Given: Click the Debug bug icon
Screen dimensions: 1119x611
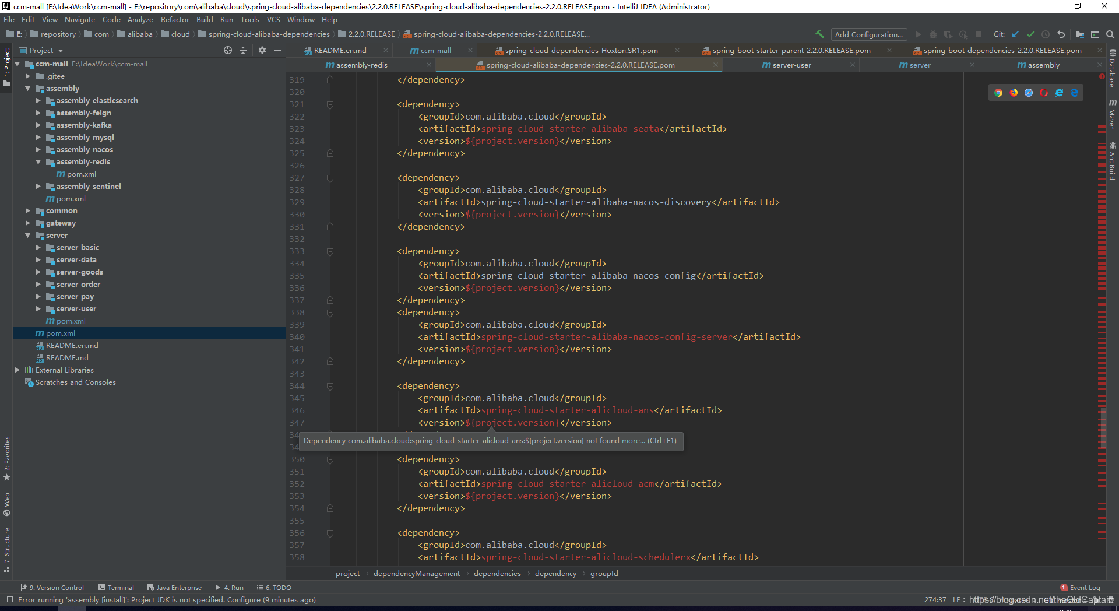Looking at the screenshot, I should [933, 34].
